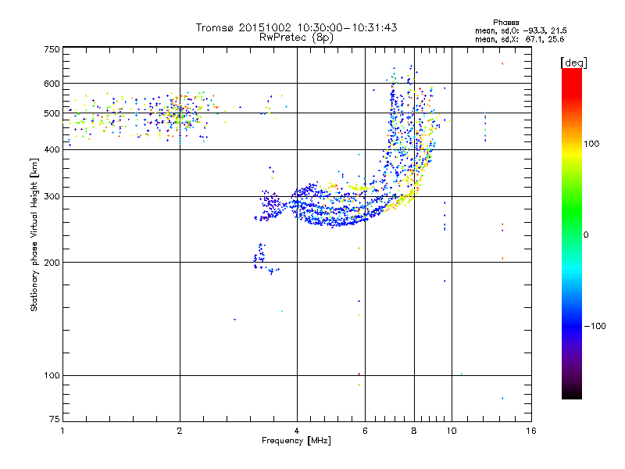Click the x-axis tick label '4'
The width and height of the screenshot is (625, 469).
pos(297,431)
